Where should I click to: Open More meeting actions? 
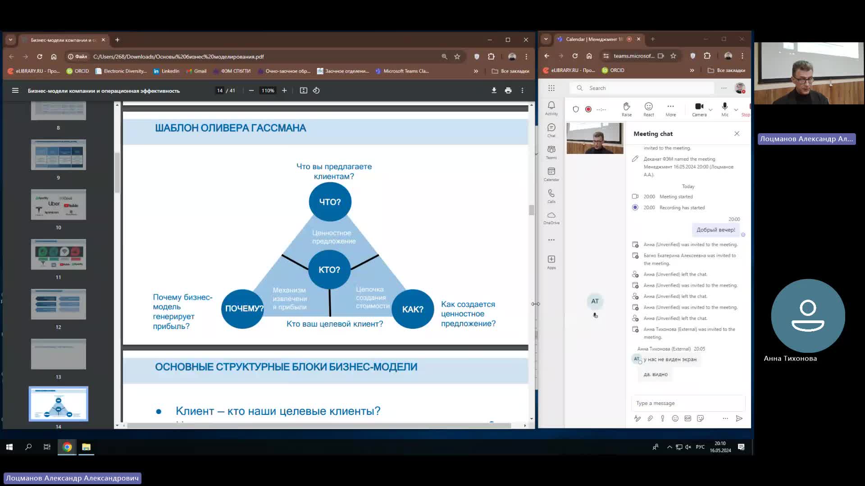coord(671,109)
